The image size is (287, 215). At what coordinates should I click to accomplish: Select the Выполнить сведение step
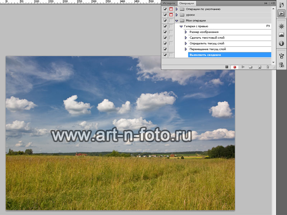tap(230, 55)
